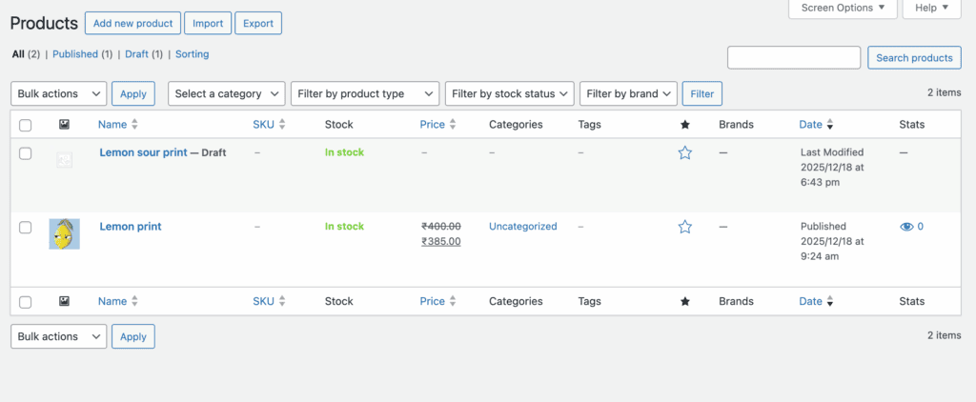Open Filter by stock status dropdown
This screenshot has height=402, width=976.
click(509, 94)
